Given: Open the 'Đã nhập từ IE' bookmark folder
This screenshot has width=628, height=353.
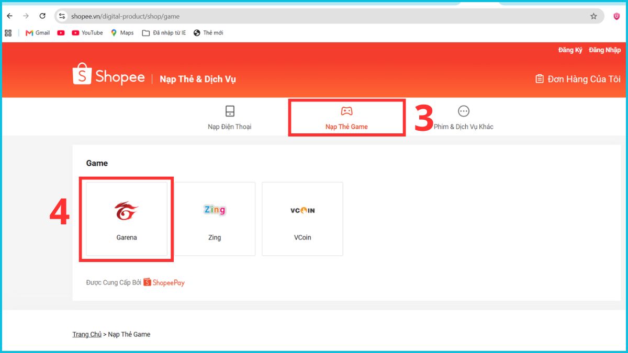Looking at the screenshot, I should point(164,33).
